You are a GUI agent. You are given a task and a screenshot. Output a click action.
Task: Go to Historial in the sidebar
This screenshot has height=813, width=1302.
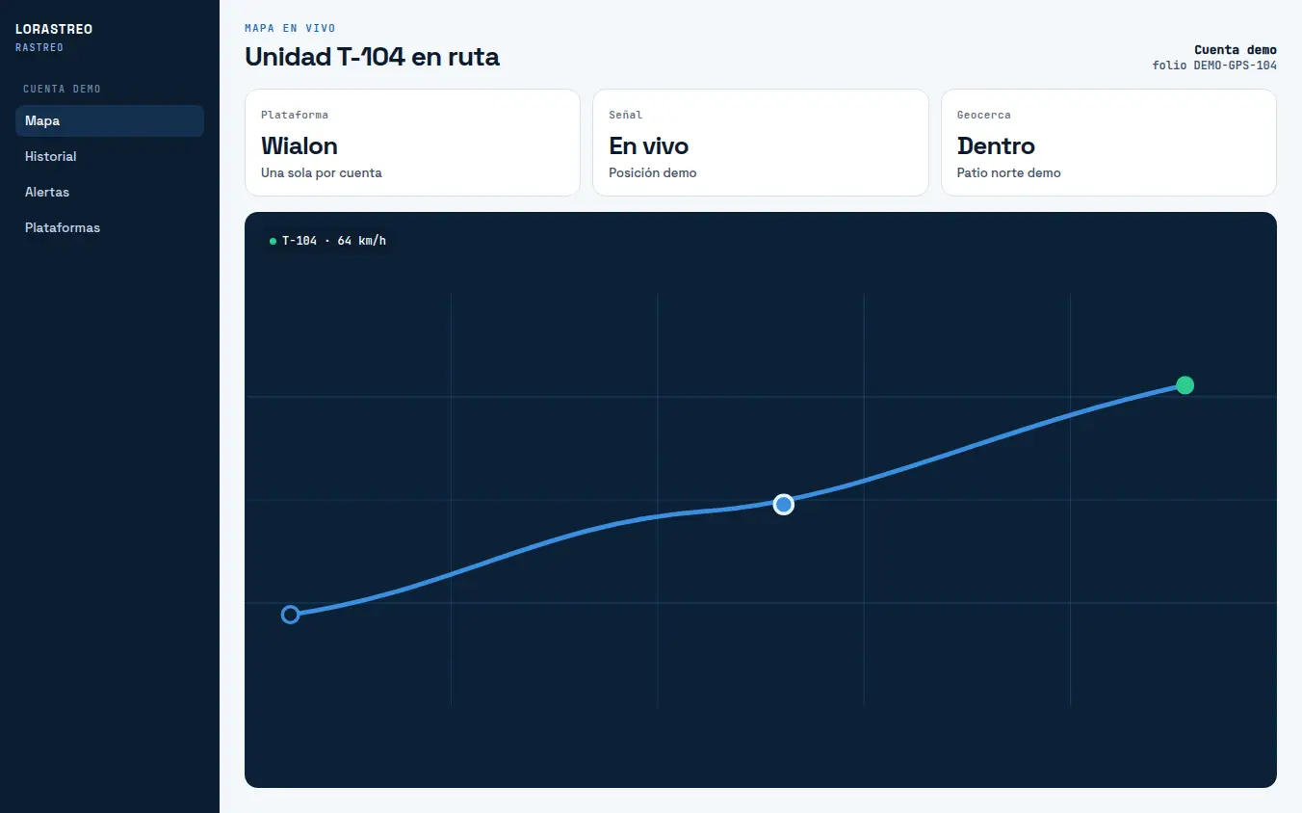[x=109, y=156]
